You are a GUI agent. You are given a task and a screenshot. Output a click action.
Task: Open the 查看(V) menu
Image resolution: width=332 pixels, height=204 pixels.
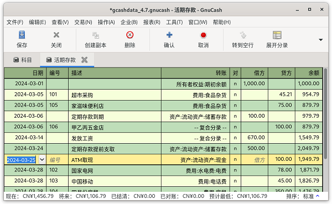click(x=60, y=22)
